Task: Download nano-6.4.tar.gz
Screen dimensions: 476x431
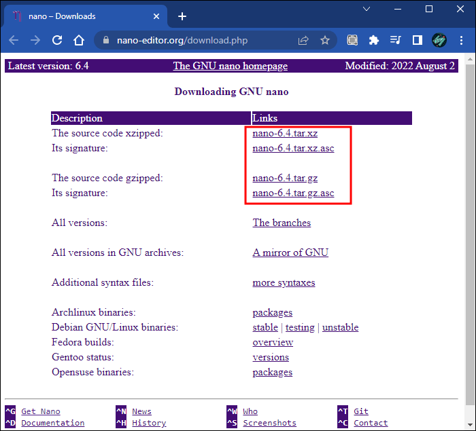Action: (285, 178)
